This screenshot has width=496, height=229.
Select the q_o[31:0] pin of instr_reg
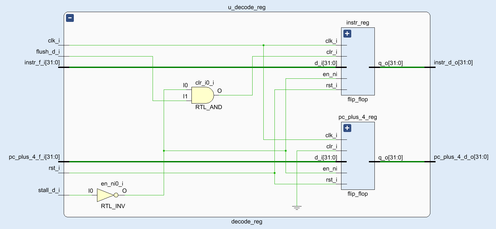pyautogui.click(x=390, y=63)
